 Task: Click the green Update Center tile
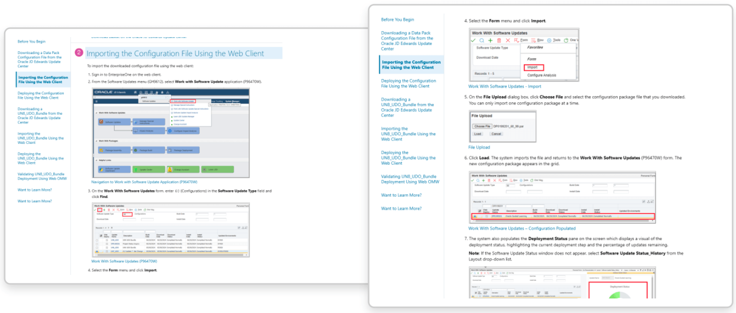pos(149,170)
